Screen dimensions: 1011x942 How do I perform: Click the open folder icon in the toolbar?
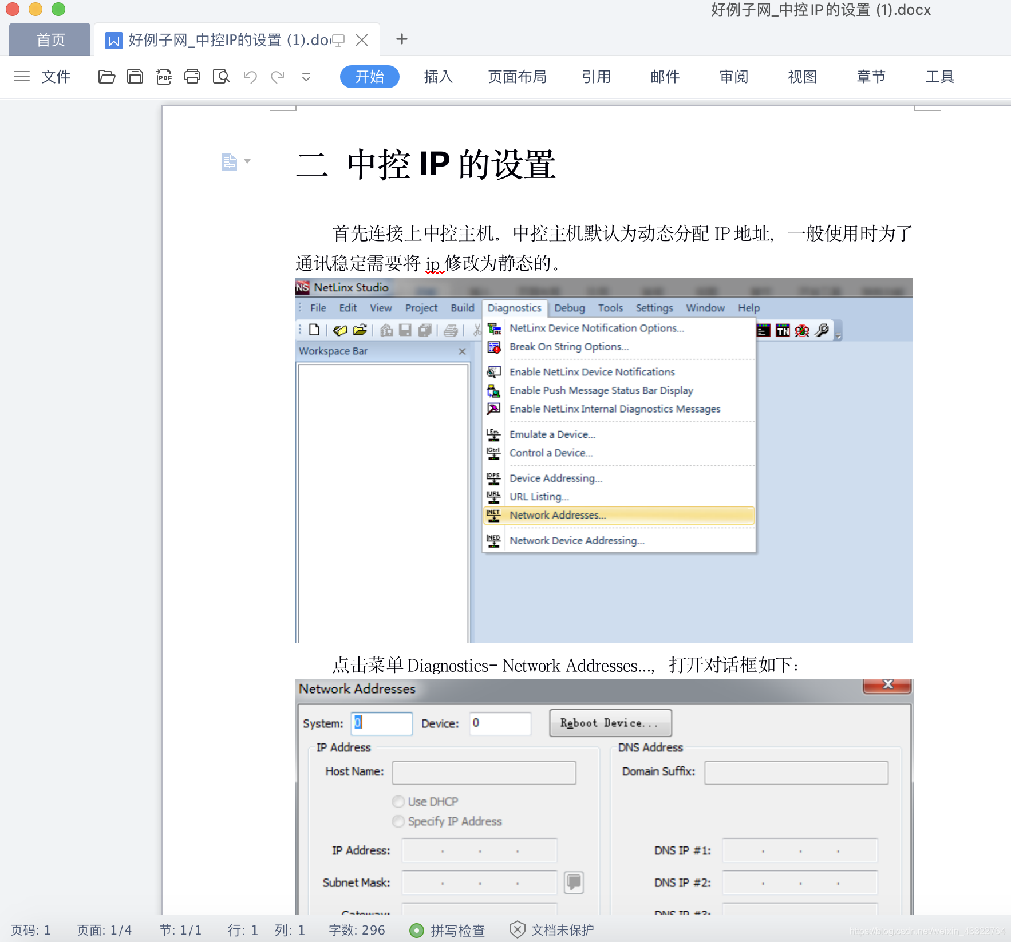tap(106, 76)
